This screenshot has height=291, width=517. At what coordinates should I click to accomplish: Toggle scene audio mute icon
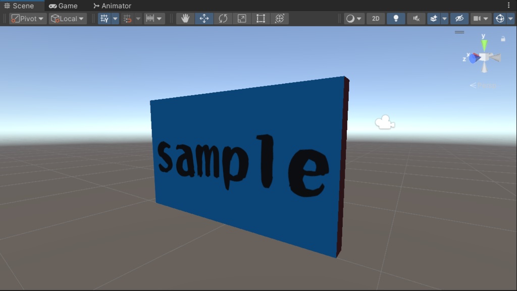416,19
